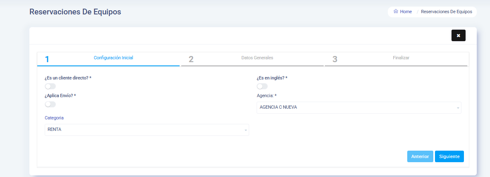This screenshot has height=177, width=490.
Task: Enable the ¿Aplica Envío? switch
Action: 50,104
